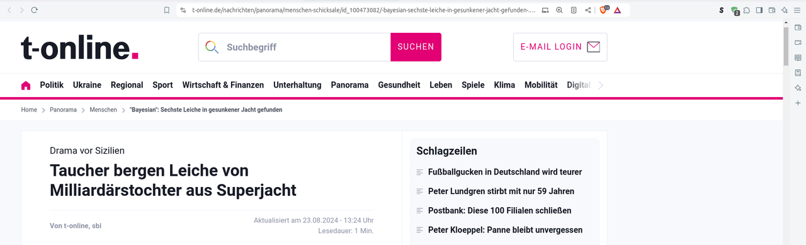Go back in browser history

[9, 10]
